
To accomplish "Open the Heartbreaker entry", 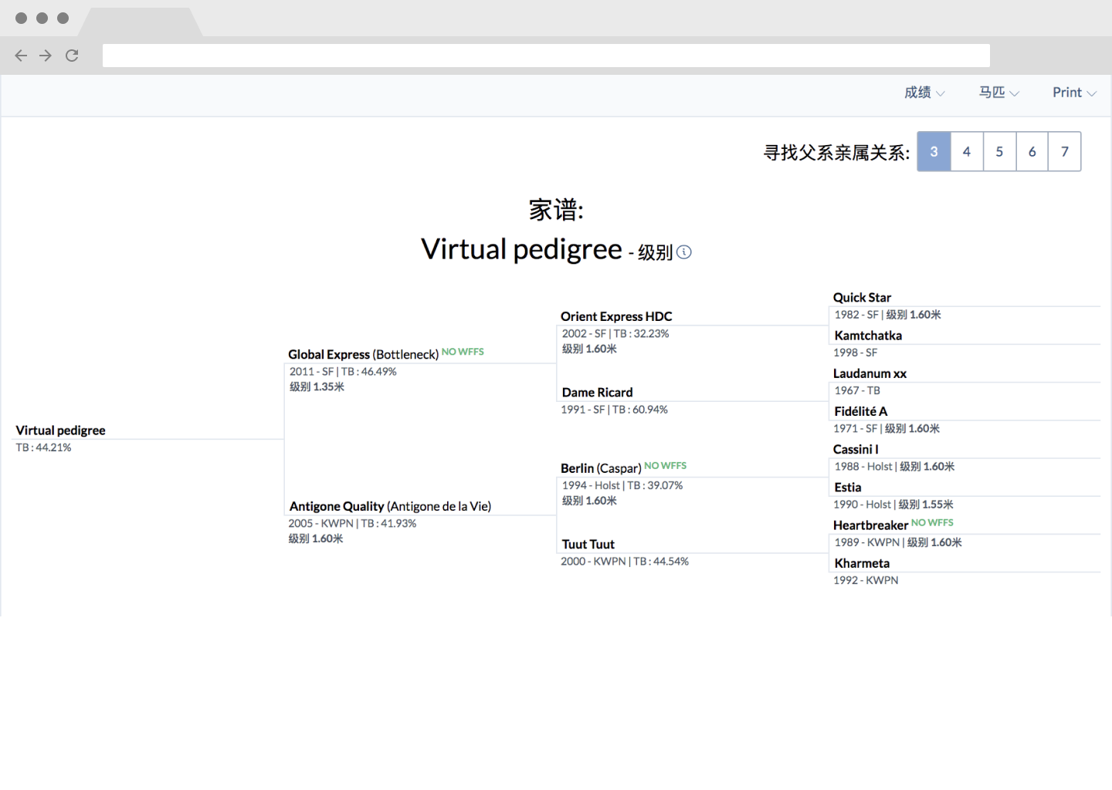I will 870,525.
